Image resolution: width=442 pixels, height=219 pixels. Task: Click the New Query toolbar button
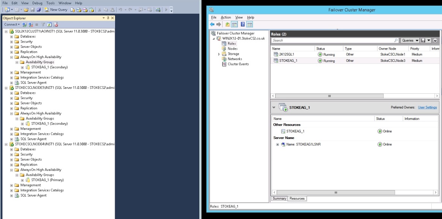(56, 9)
